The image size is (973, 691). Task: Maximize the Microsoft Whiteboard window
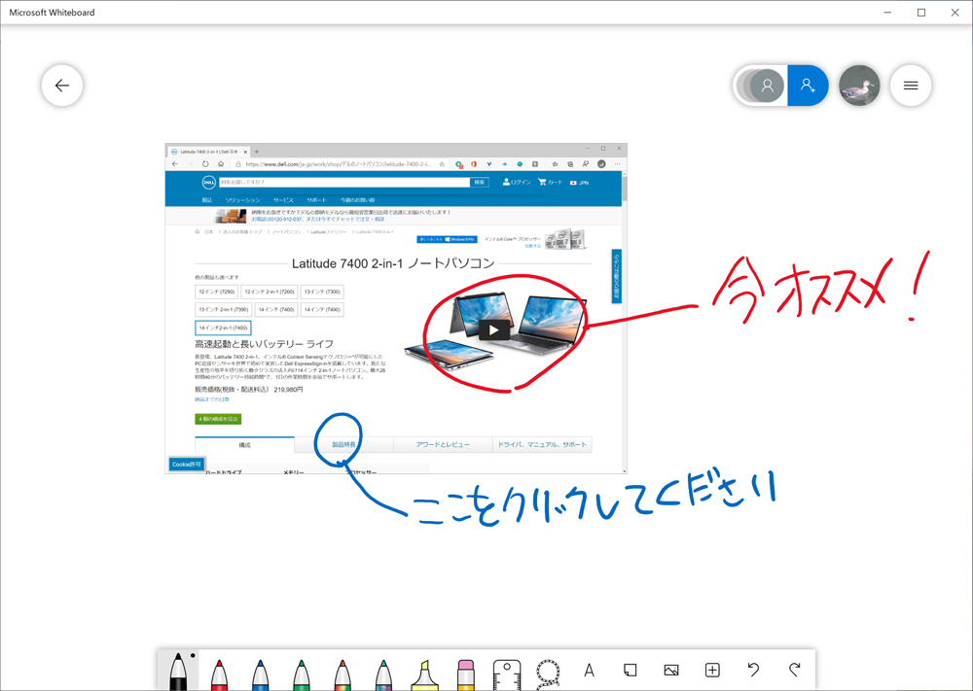[x=921, y=13]
